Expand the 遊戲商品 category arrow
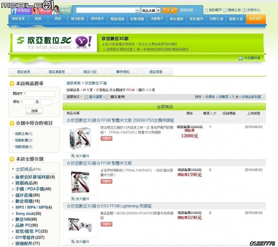The width and height of the screenshot is (278, 247). (13, 183)
